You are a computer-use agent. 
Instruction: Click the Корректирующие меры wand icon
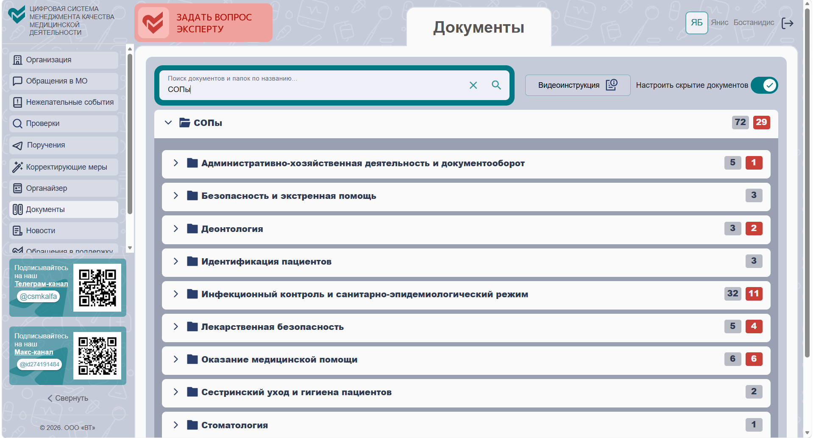tap(17, 167)
